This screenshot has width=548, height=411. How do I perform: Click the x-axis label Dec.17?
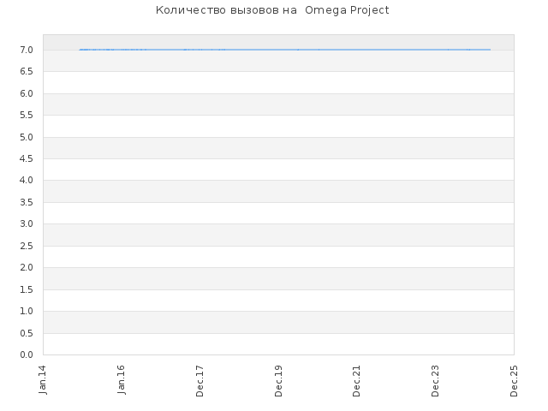(x=200, y=381)
